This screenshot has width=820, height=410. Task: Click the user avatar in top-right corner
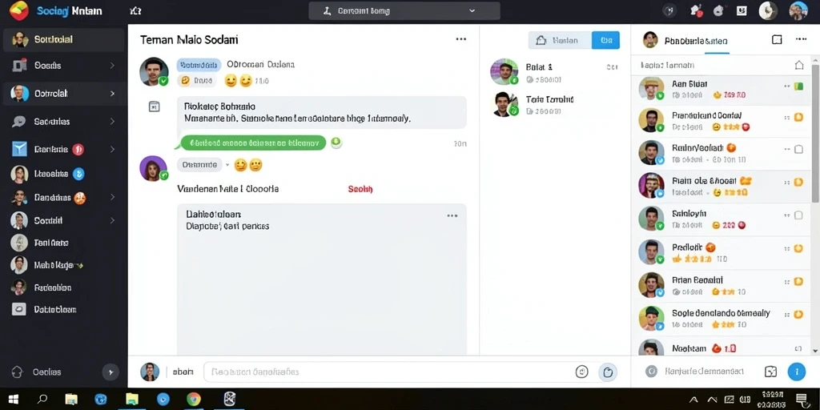798,10
